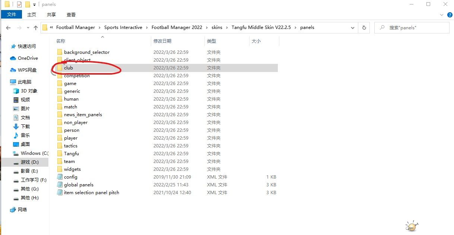Expand the address bar history dropdown
The width and height of the screenshot is (454, 235).
pyautogui.click(x=352, y=27)
